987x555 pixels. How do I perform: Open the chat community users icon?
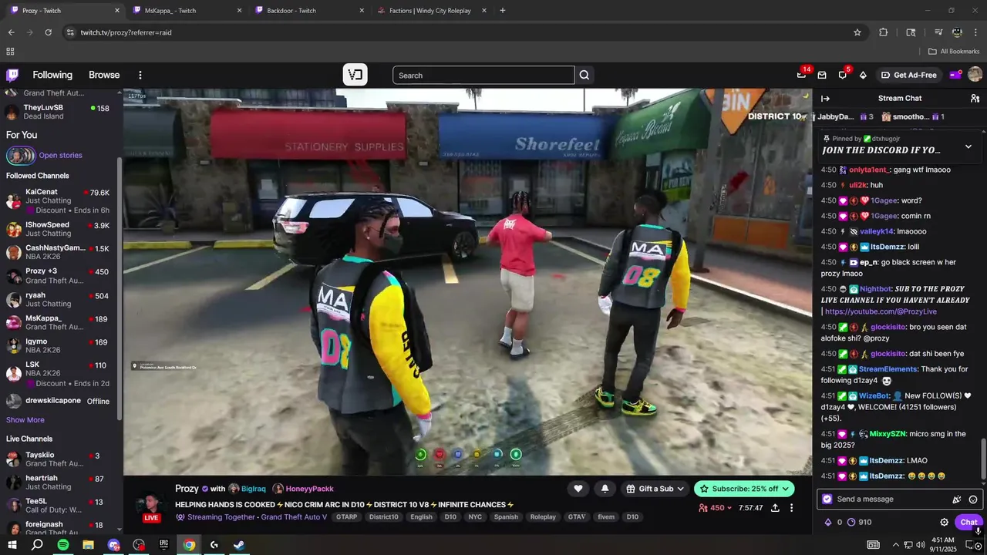point(975,98)
